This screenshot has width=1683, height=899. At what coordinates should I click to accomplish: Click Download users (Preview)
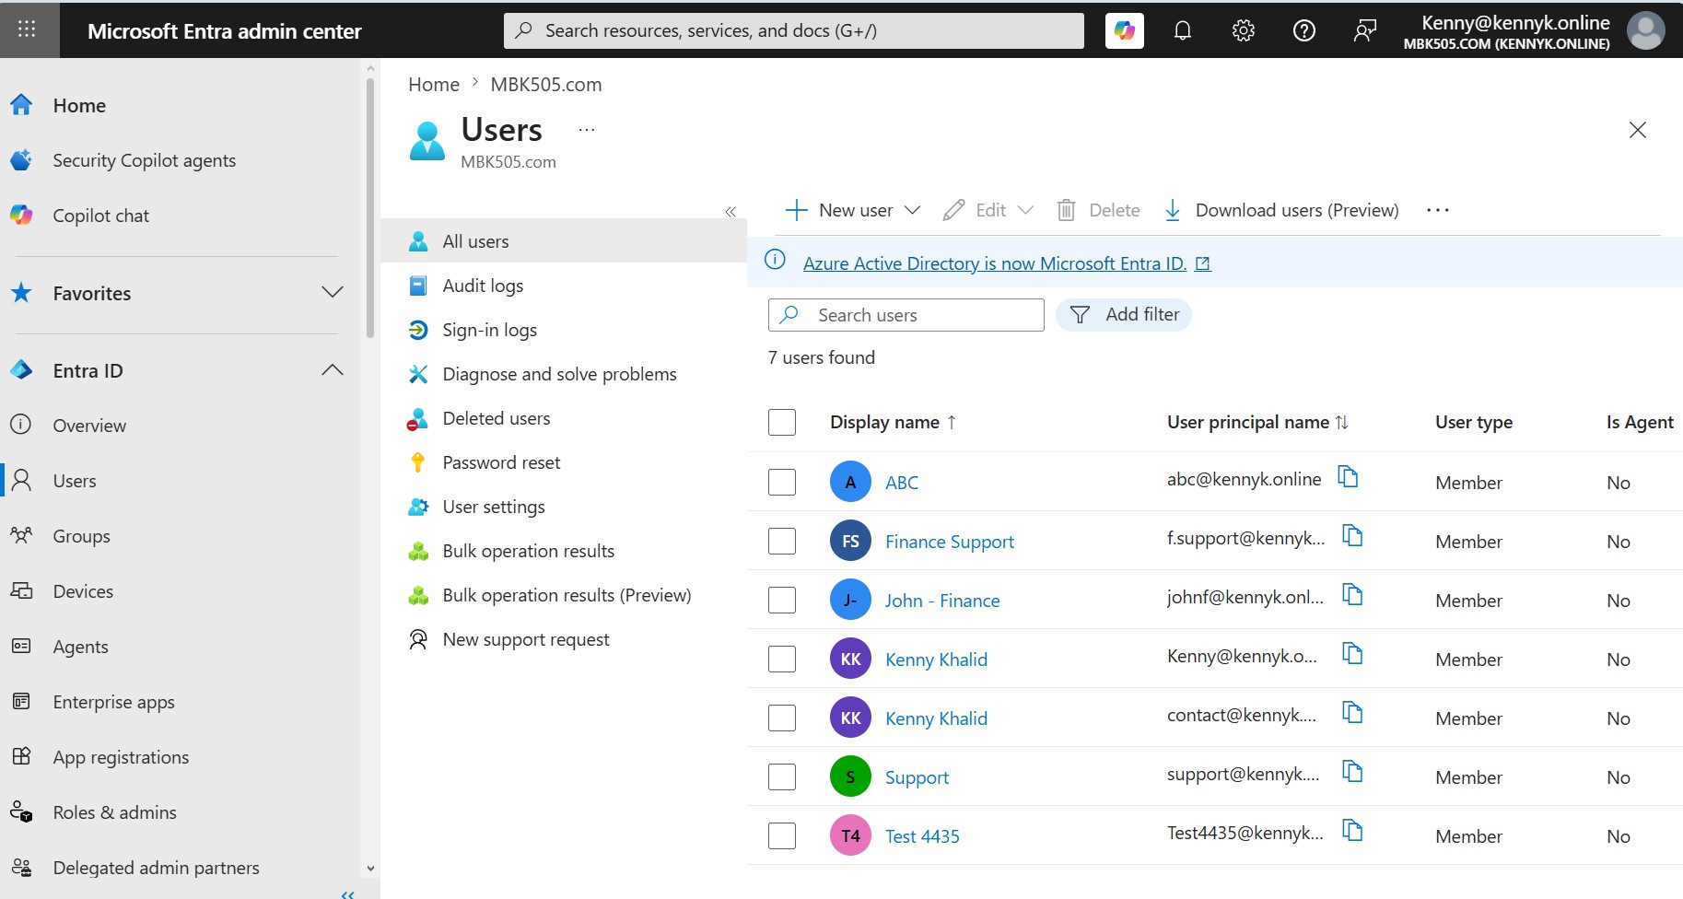(x=1281, y=210)
